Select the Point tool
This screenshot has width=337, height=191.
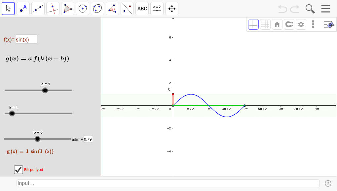[23, 9]
